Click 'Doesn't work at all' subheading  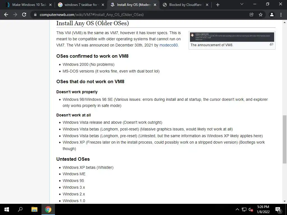[x=74, y=115]
